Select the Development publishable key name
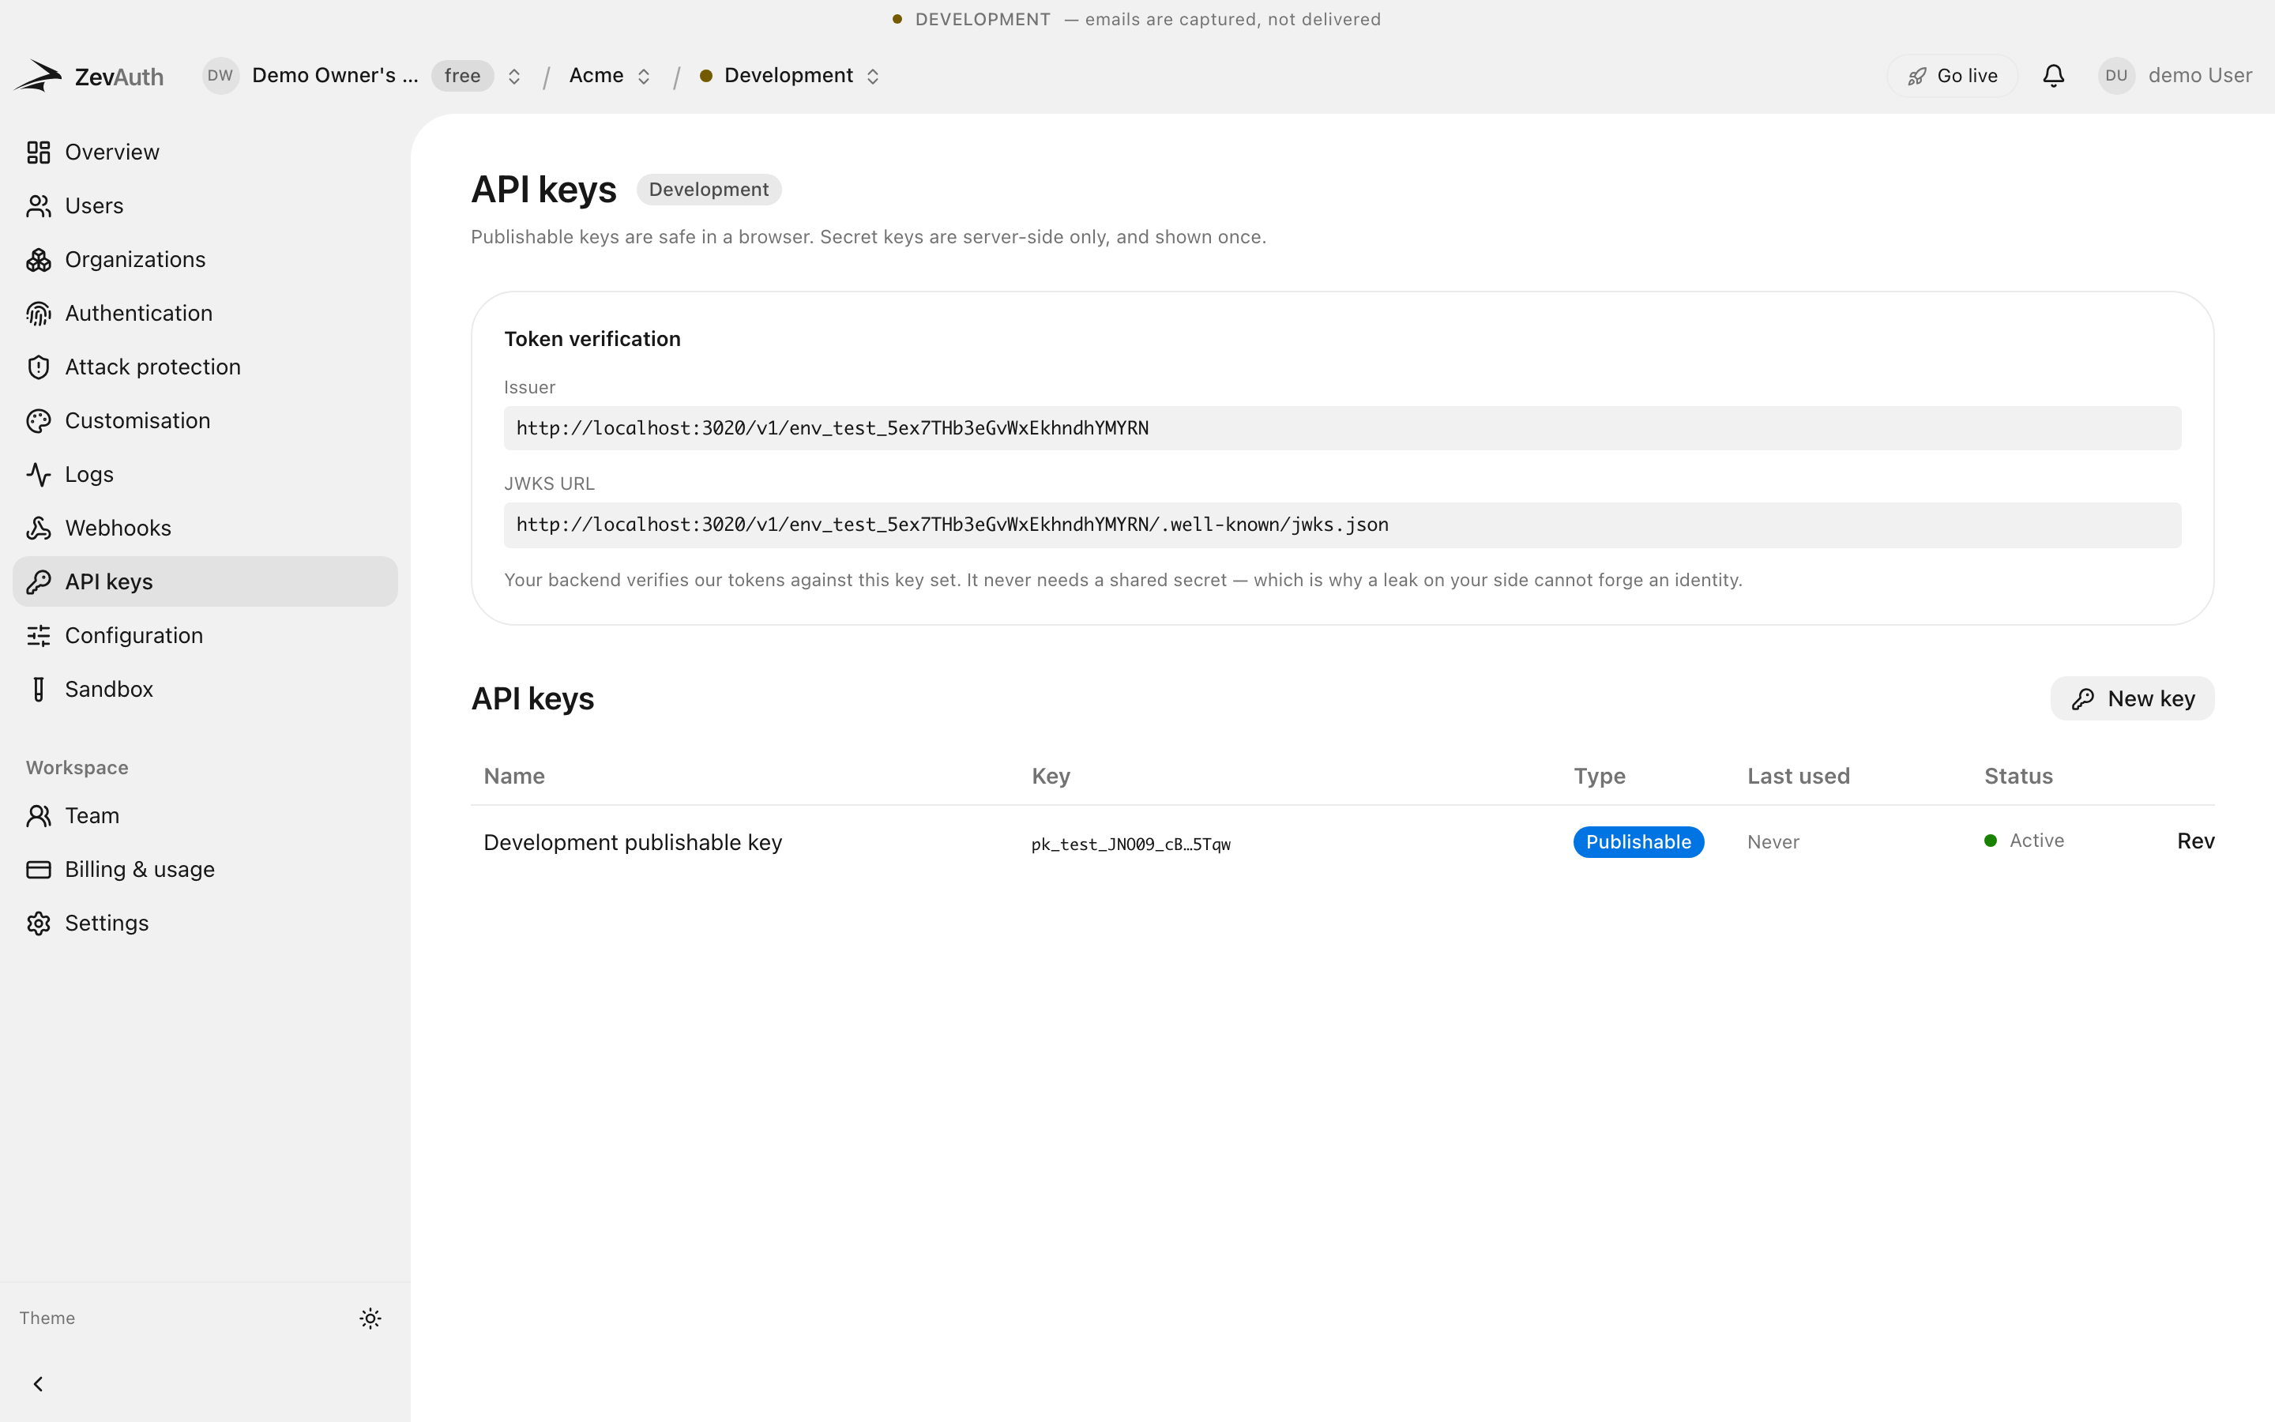This screenshot has height=1422, width=2275. click(633, 841)
